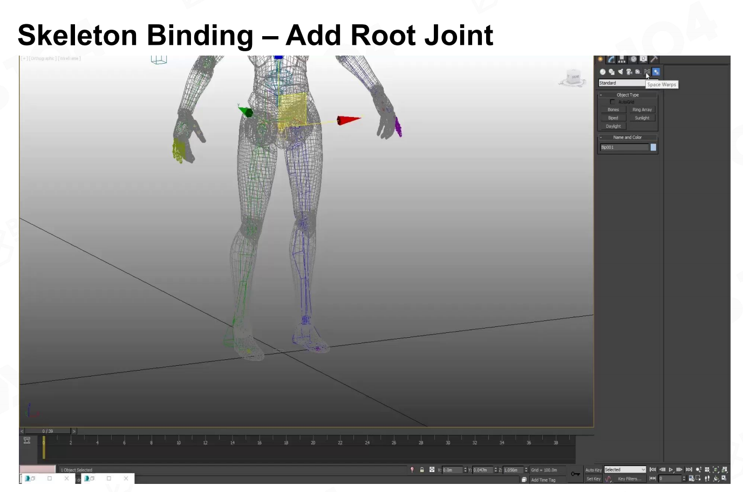Open the Modify command panel tab

pos(611,59)
